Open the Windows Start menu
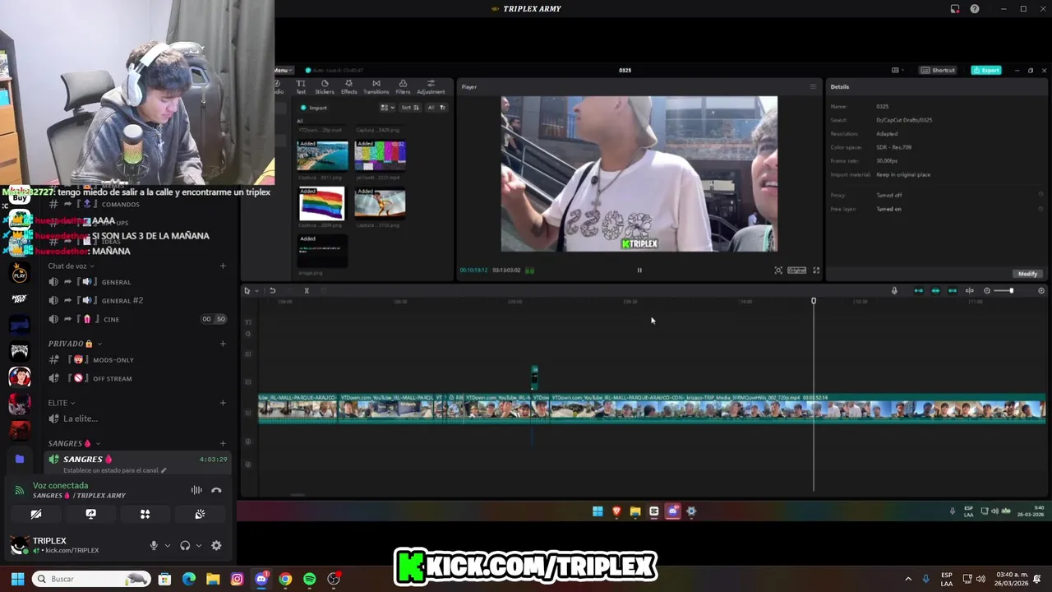 (x=17, y=579)
